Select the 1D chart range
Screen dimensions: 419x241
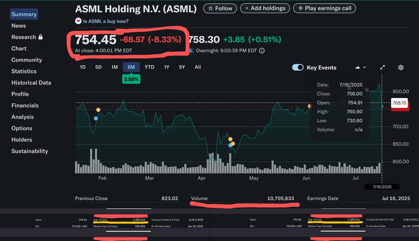coord(82,67)
